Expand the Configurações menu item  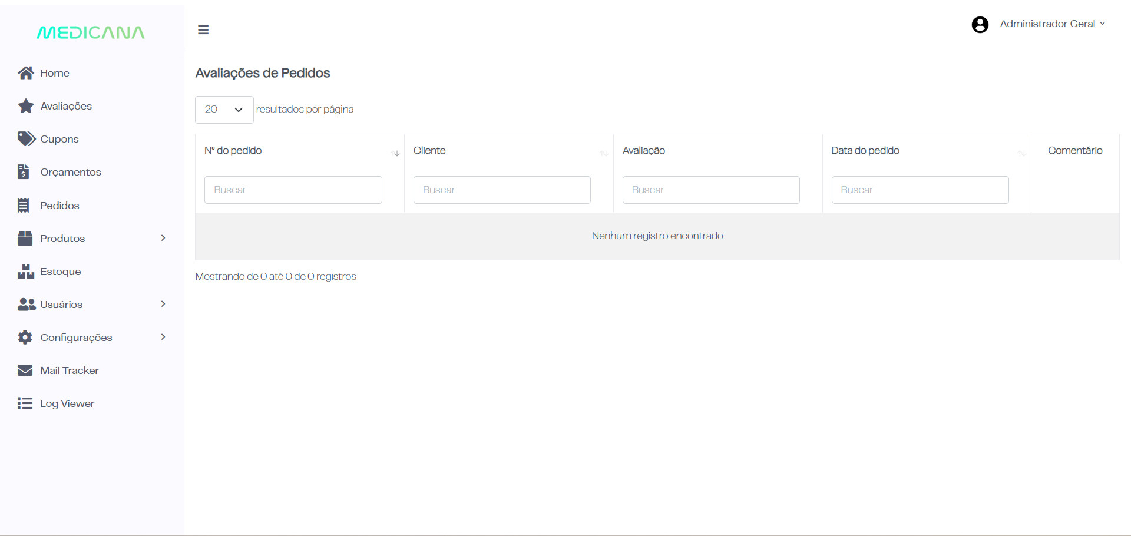pos(163,337)
